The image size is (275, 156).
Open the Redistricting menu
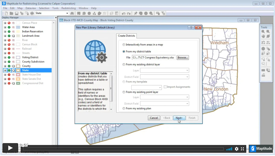pyautogui.click(x=68, y=8)
